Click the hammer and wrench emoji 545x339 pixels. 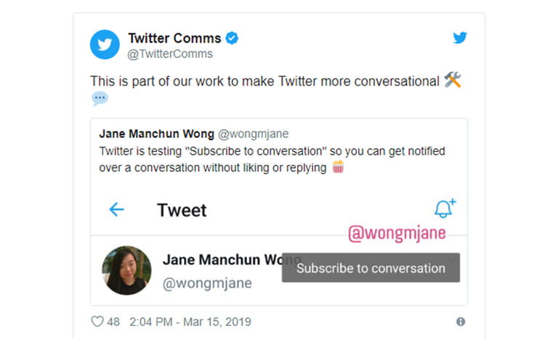(453, 80)
